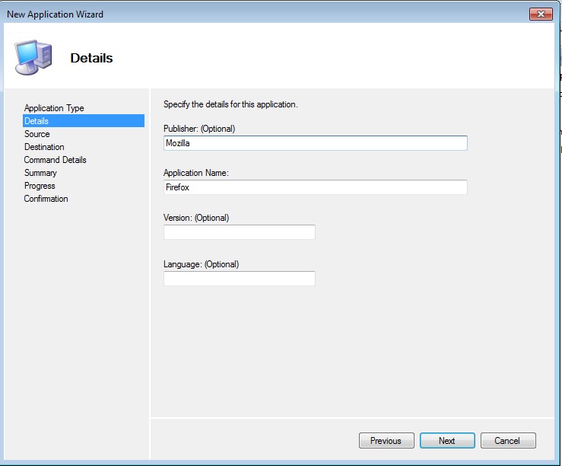Select the Confirmation step in sidebar
Viewport: 562px width, 466px height.
(46, 199)
